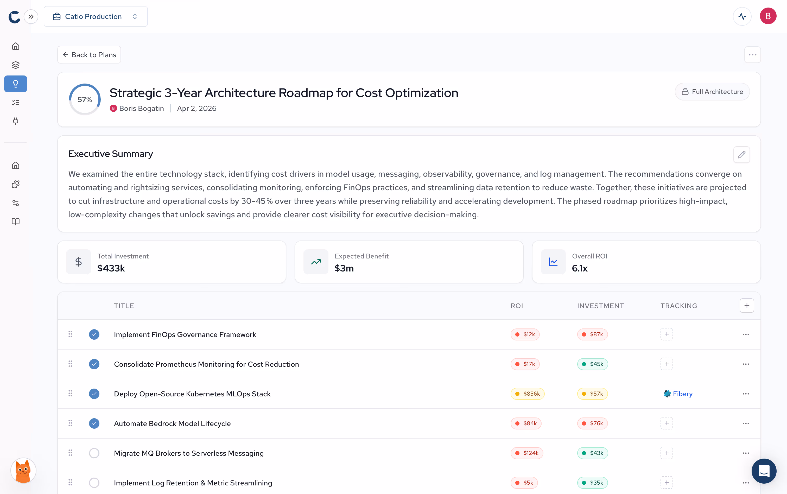The image size is (787, 494).
Task: Open the chat support bubble
Action: pos(764,471)
